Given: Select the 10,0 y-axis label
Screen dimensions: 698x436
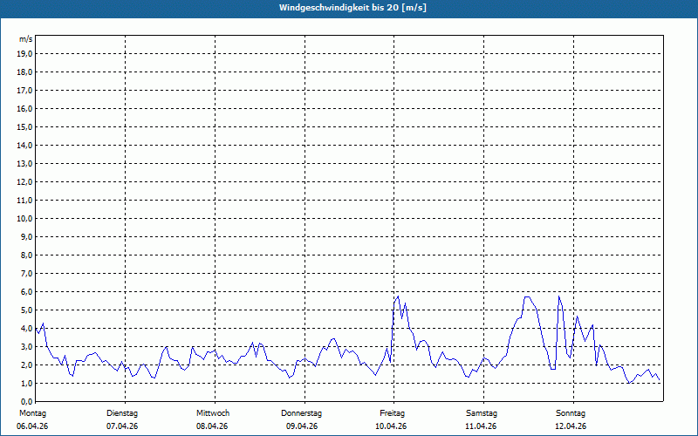Looking at the screenshot, I should click(x=24, y=219).
